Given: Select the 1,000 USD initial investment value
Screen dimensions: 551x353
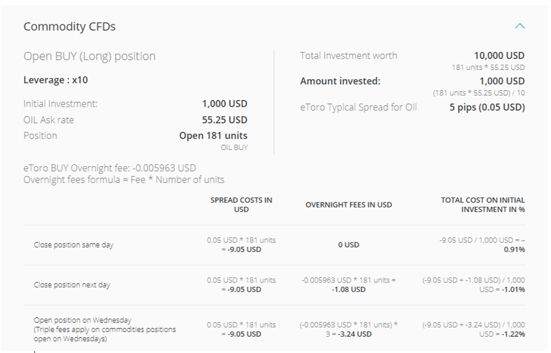Looking at the screenshot, I should click(x=225, y=104).
